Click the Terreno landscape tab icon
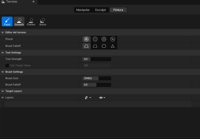200x139 pixels. (3, 2)
